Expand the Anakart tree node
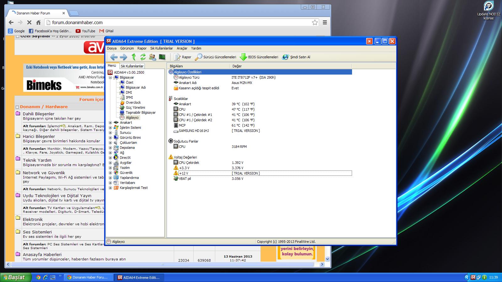The height and width of the screenshot is (282, 502). coord(110,123)
